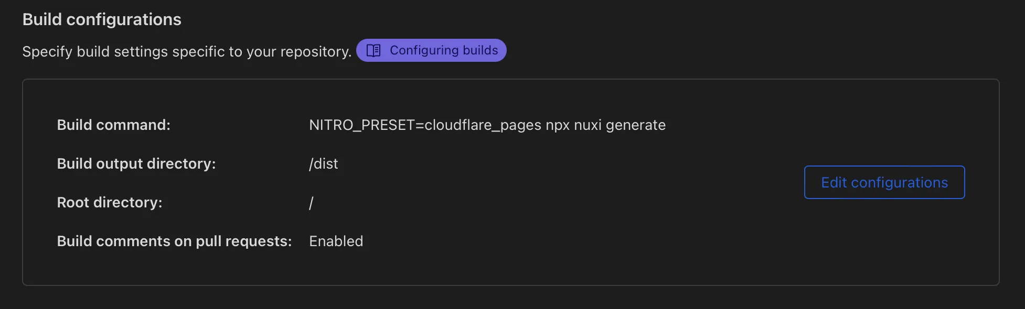
Task: Click the / root directory value
Action: pos(311,203)
